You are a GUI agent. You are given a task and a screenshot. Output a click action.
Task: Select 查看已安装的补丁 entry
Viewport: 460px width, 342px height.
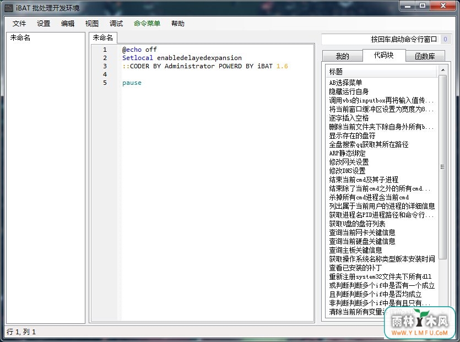pos(355,268)
